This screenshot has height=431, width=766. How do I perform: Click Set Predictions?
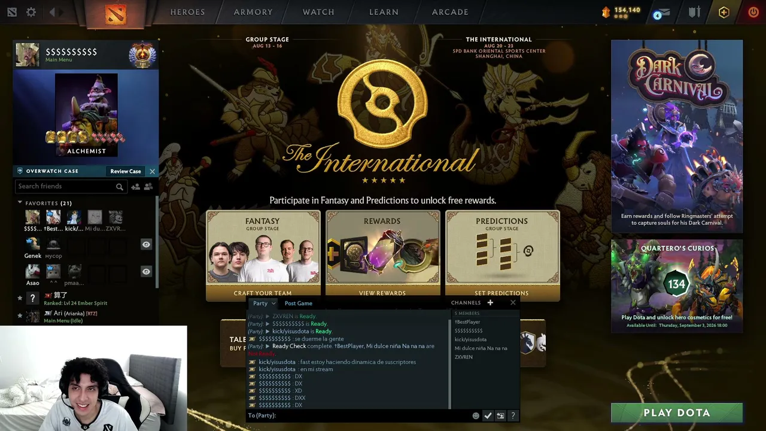point(501,293)
